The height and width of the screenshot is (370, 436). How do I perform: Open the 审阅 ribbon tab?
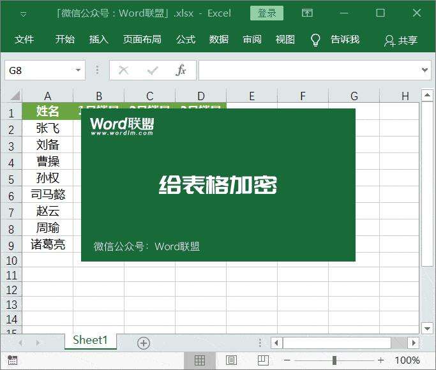tap(252, 40)
